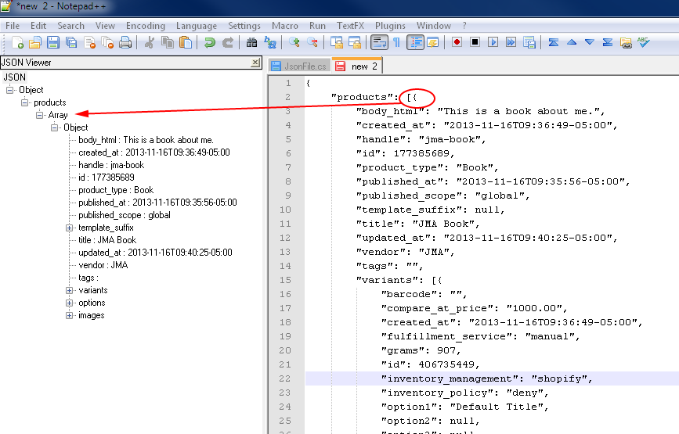Open the Window menu
679x434 pixels.
pos(433,26)
